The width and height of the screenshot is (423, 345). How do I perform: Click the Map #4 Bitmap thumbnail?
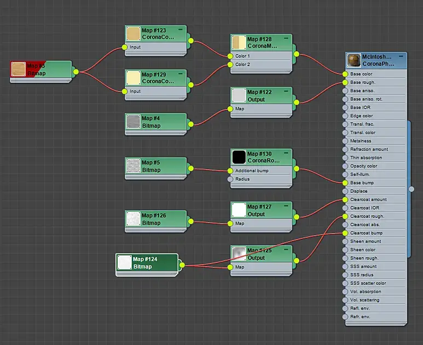(x=133, y=122)
